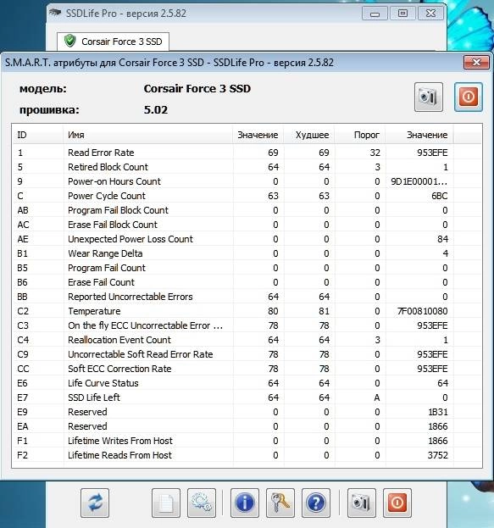Click the raw value 9D1E00001...
The image size is (494, 528).
(419, 181)
